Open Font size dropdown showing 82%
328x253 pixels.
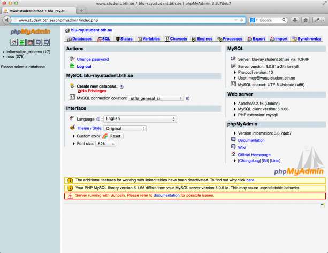coord(105,144)
